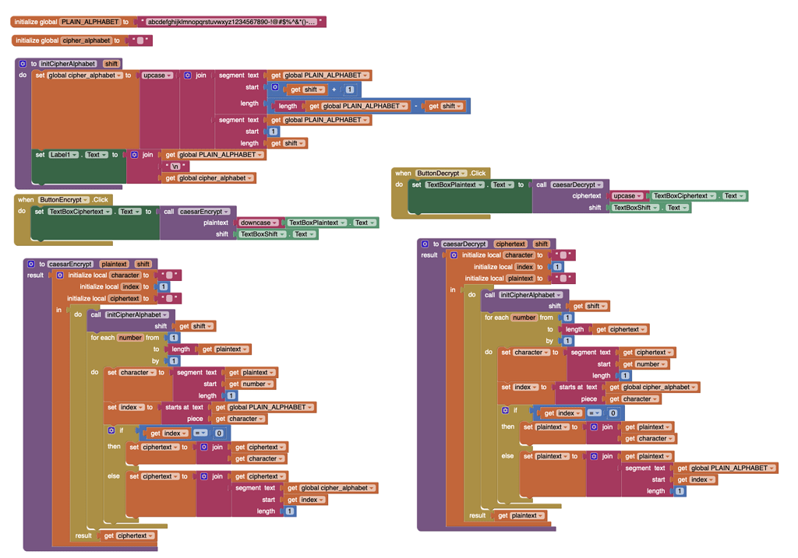The image size is (798, 558).
Task: Open call initCipherAlphabet dropdown inside caesarDecrypt
Action: click(x=531, y=295)
